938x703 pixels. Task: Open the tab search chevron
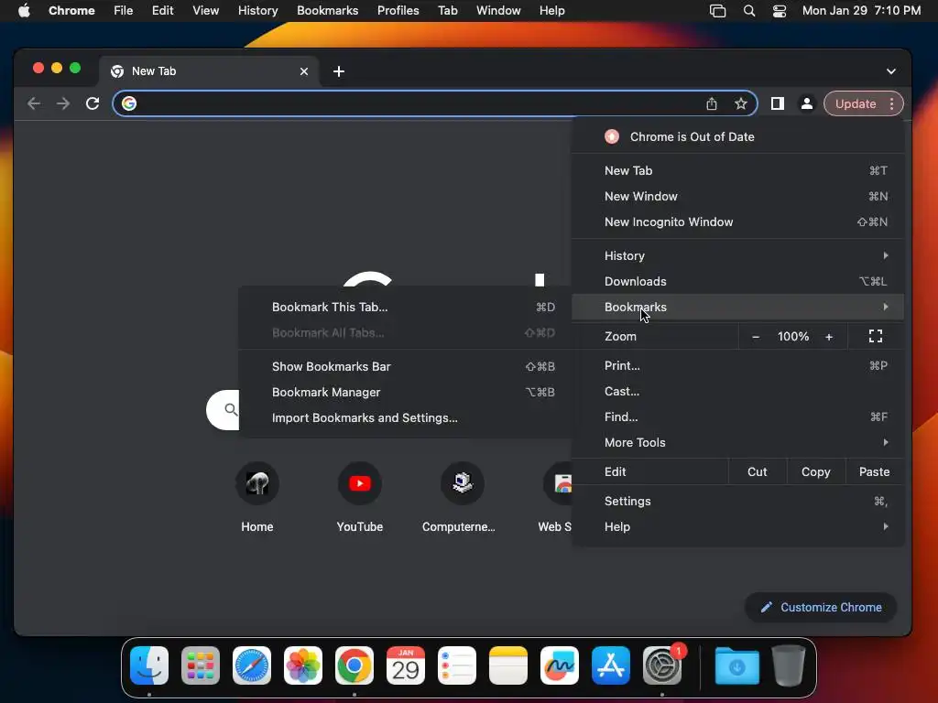pyautogui.click(x=890, y=71)
